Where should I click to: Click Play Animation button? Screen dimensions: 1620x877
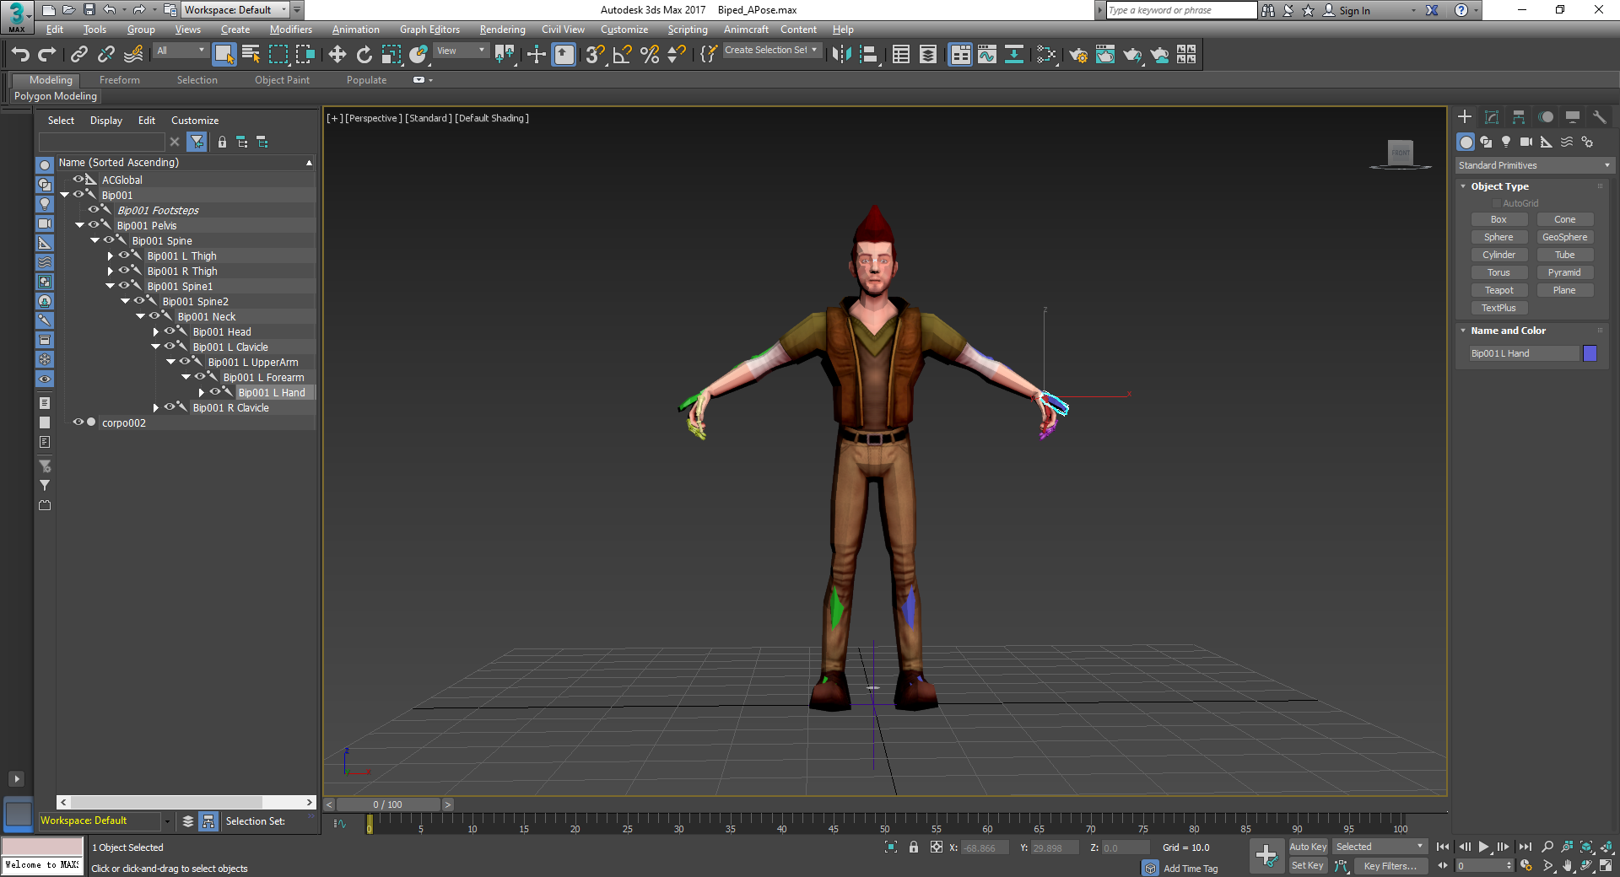click(x=1484, y=847)
